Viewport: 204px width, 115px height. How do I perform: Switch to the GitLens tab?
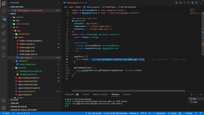point(127,95)
